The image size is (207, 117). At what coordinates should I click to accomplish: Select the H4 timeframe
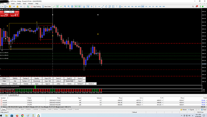[x=150, y=7]
